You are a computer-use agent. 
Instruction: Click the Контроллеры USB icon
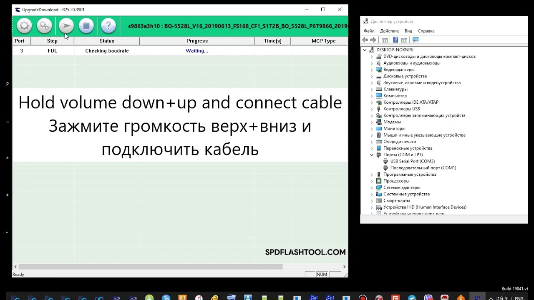379,109
